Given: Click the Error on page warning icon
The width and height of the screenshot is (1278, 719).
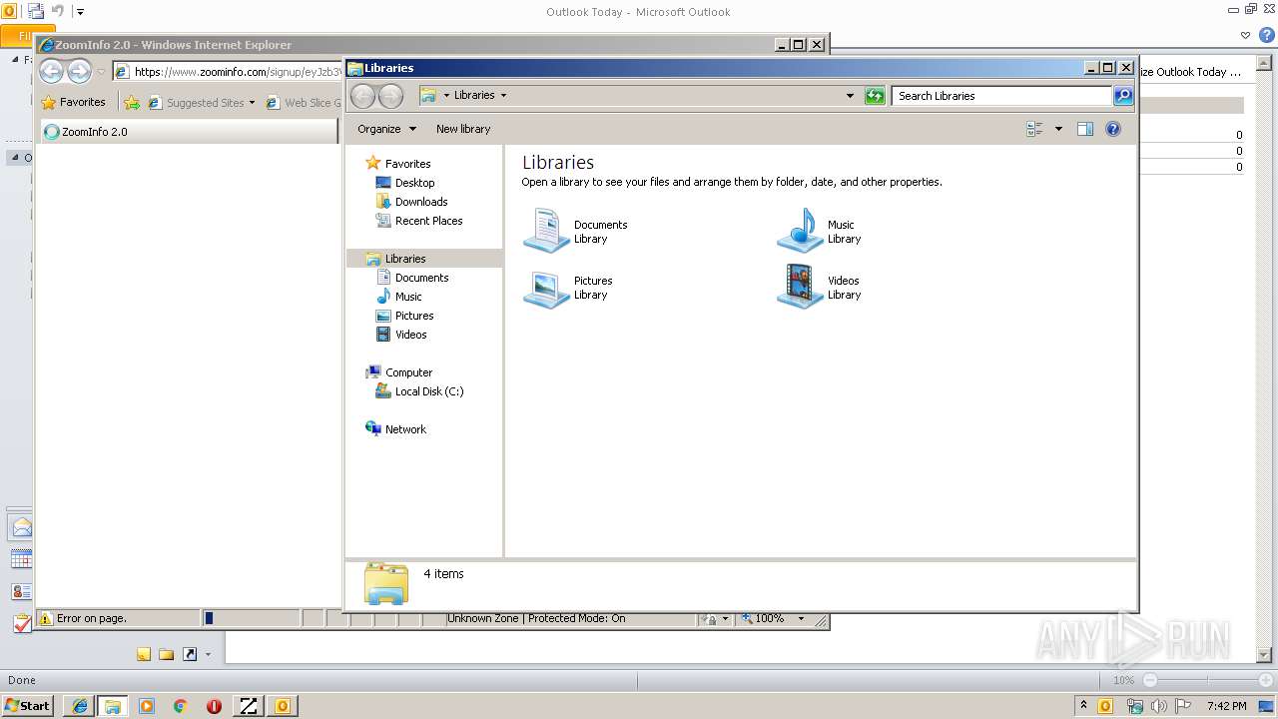Looking at the screenshot, I should pos(45,618).
